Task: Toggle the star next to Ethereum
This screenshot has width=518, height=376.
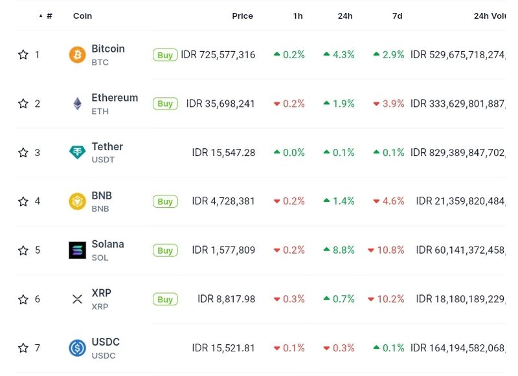Action: (23, 104)
